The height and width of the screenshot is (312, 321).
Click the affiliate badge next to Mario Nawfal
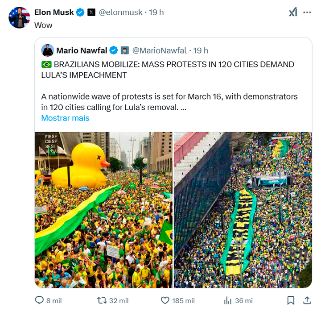125,50
